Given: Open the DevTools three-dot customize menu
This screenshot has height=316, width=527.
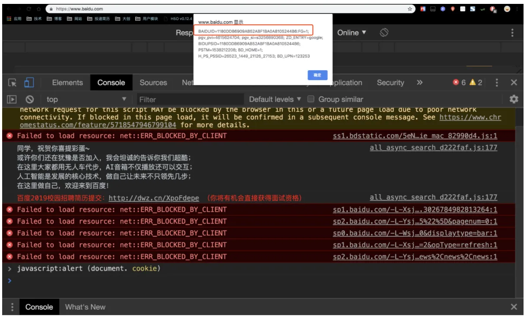Looking at the screenshot, I should click(497, 82).
